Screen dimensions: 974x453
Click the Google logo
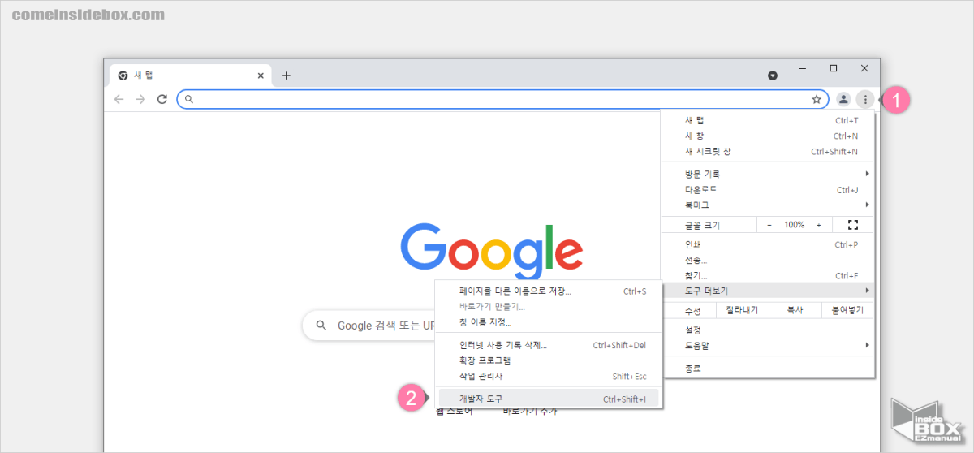492,250
